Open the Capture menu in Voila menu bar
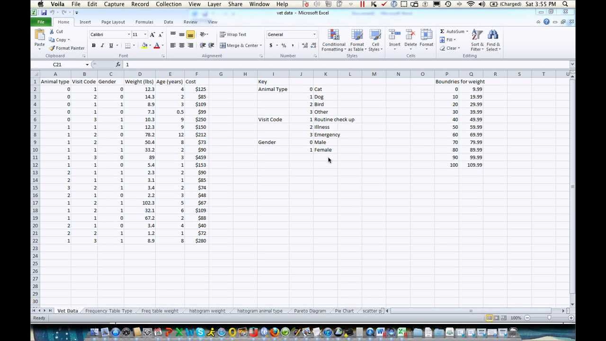 click(114, 4)
